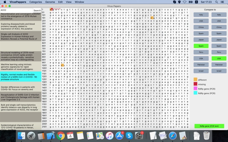Select genome row number 1501
The image size is (228, 142).
tap(44, 93)
